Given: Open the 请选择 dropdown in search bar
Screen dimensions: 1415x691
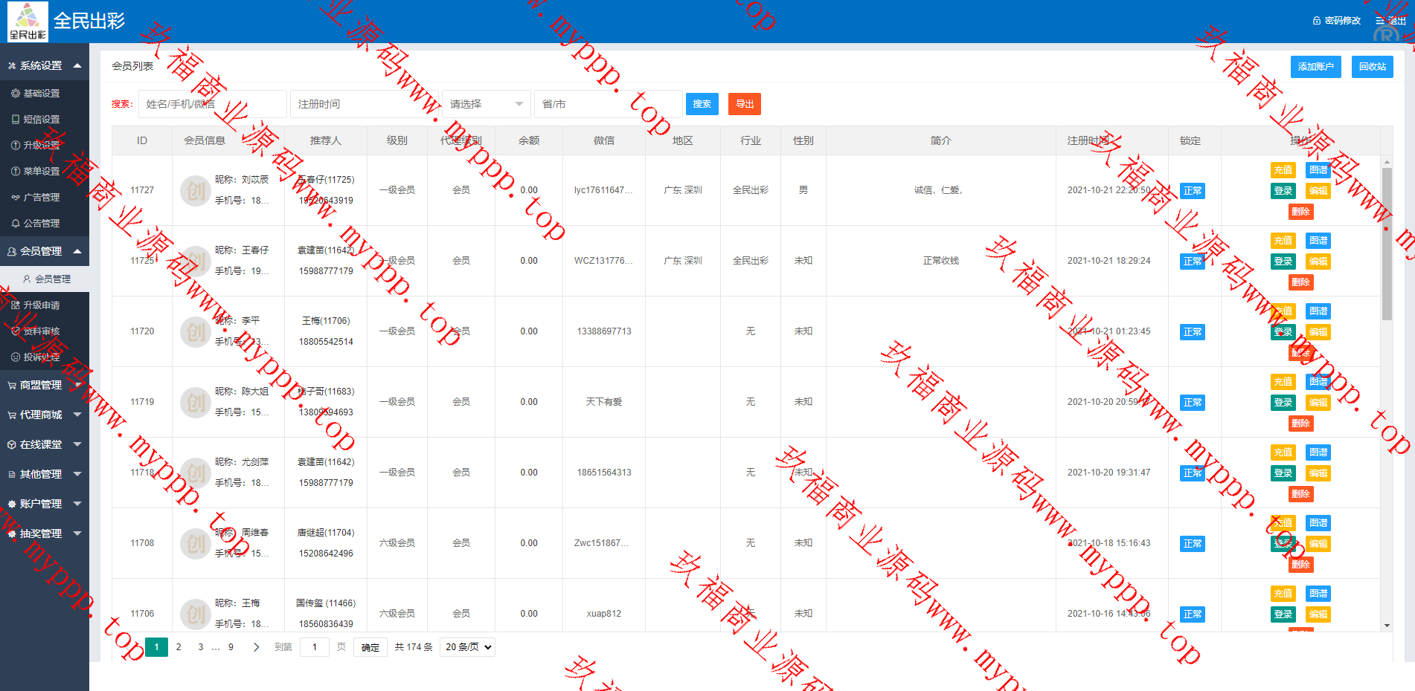Looking at the screenshot, I should coord(486,104).
